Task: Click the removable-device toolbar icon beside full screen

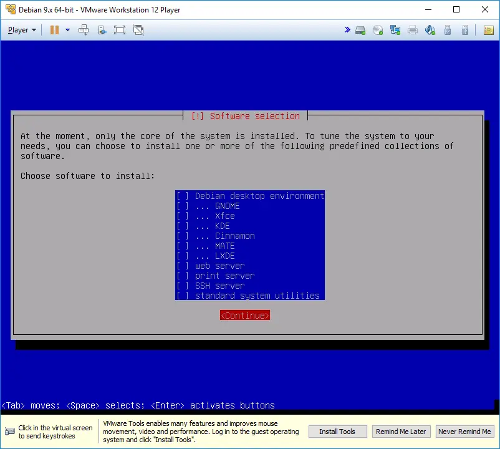Action: pyautogui.click(x=102, y=30)
